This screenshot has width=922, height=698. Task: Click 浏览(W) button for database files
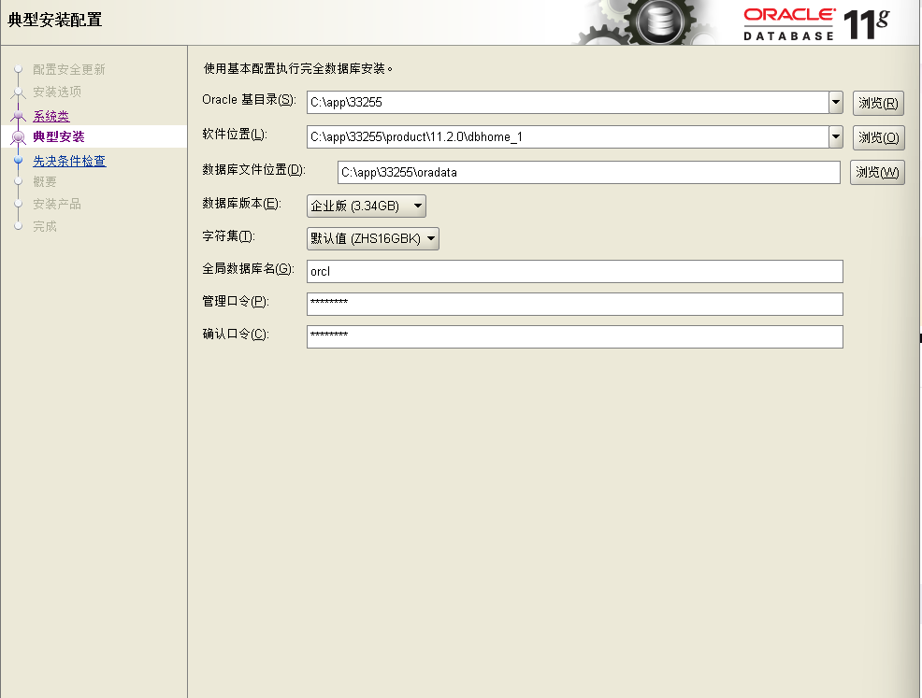click(877, 172)
